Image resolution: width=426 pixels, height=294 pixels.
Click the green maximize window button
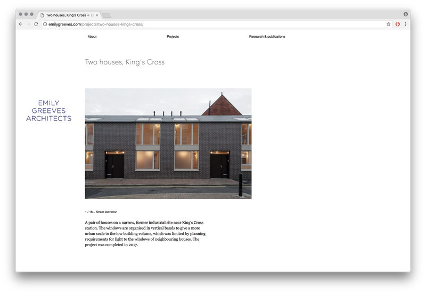click(x=31, y=14)
